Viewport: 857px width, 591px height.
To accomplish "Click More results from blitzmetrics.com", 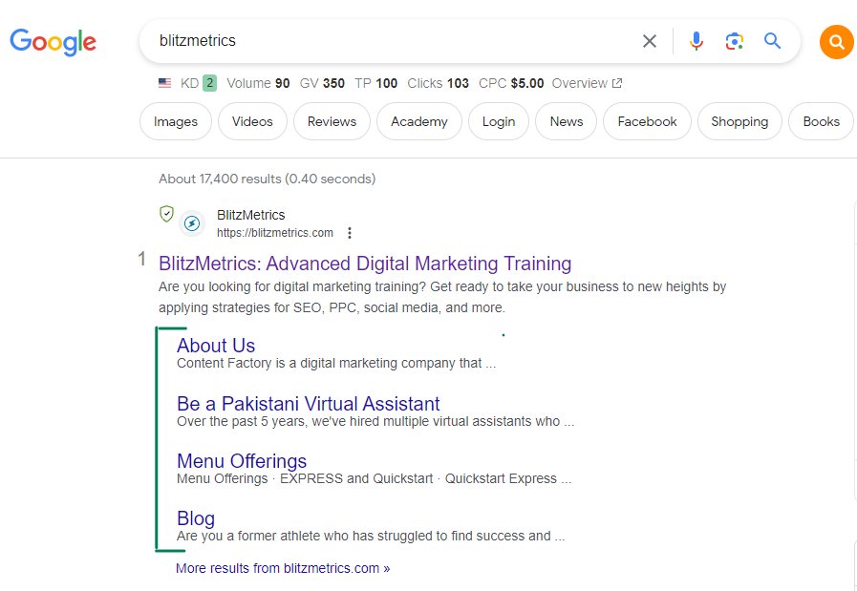I will [x=283, y=568].
